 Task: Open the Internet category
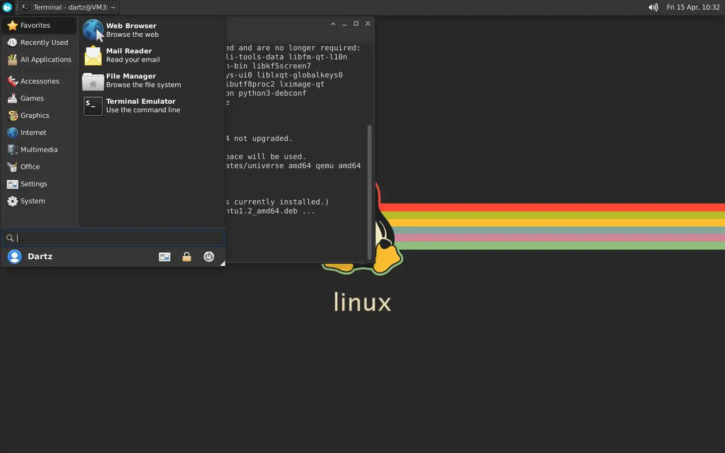(39, 132)
